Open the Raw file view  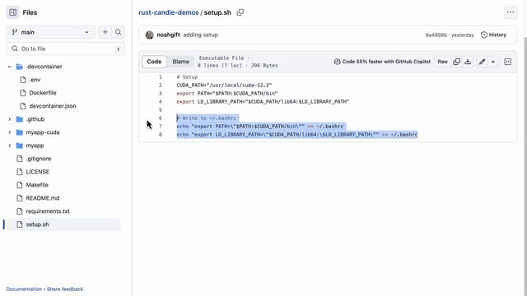click(x=442, y=62)
